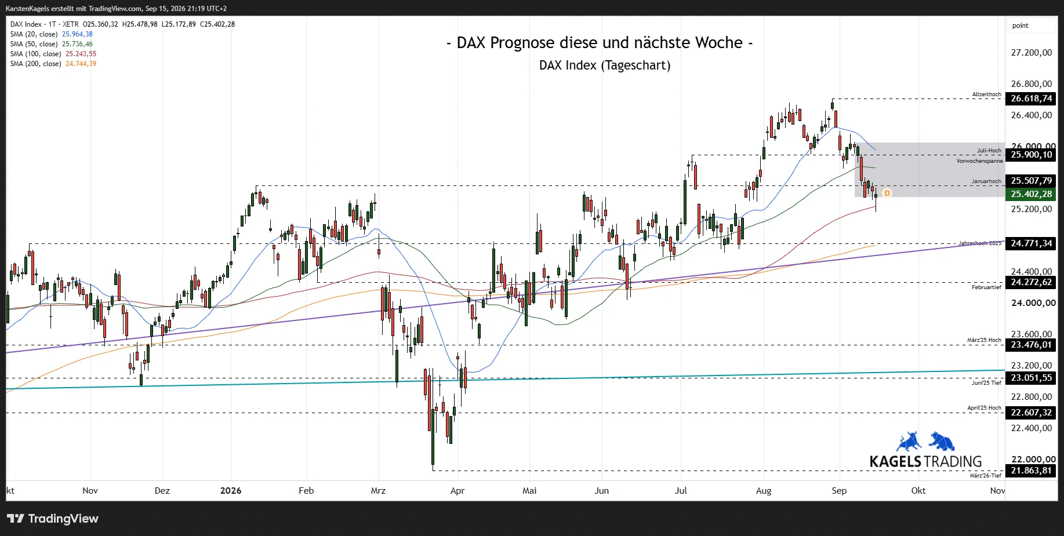
Task: Click the Mrz label on the time axis
Action: click(378, 491)
